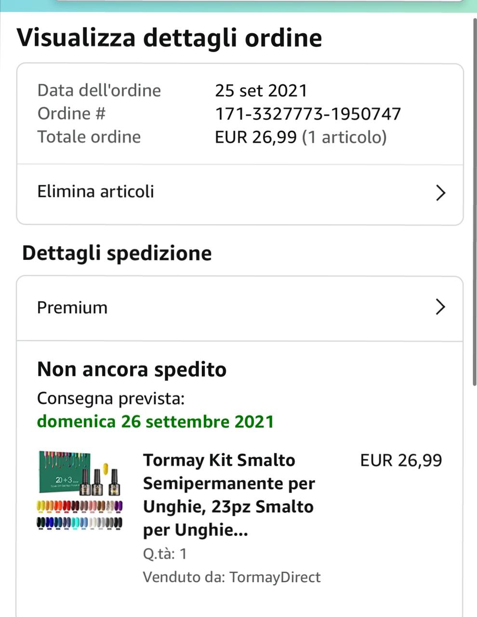Image resolution: width=477 pixels, height=617 pixels.
Task: Click the Consegna prevista label
Action: [x=111, y=398]
